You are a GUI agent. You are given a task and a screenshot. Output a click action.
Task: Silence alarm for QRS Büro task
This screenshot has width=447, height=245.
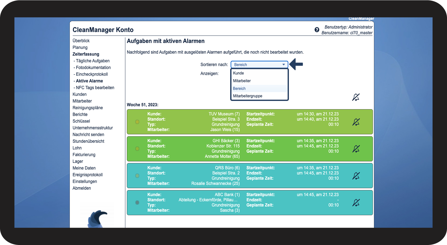pos(356,176)
